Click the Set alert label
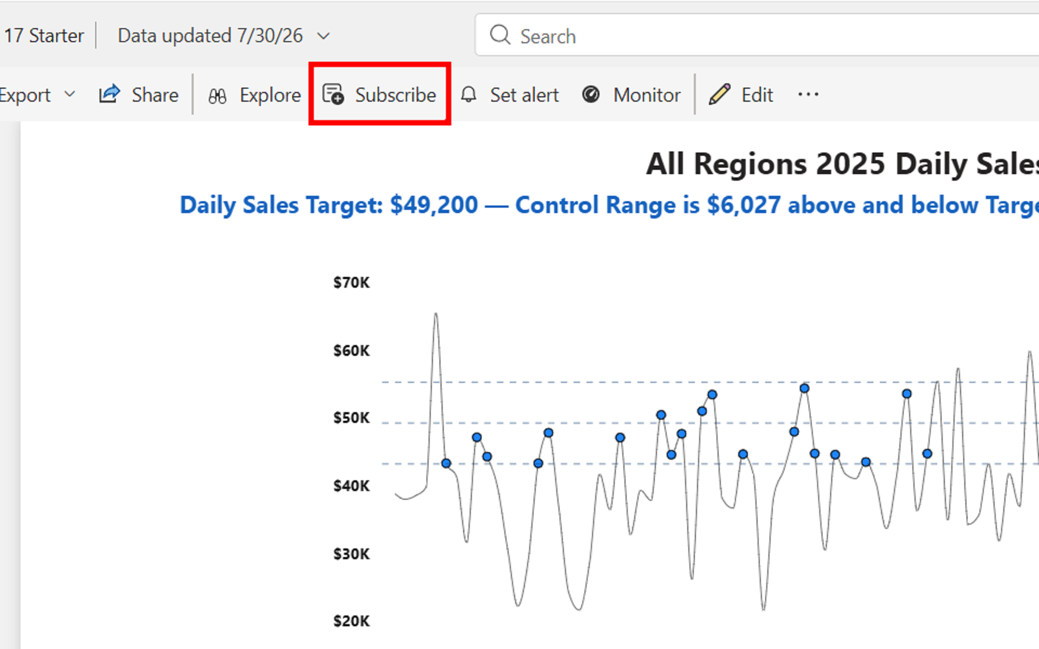 click(x=524, y=95)
